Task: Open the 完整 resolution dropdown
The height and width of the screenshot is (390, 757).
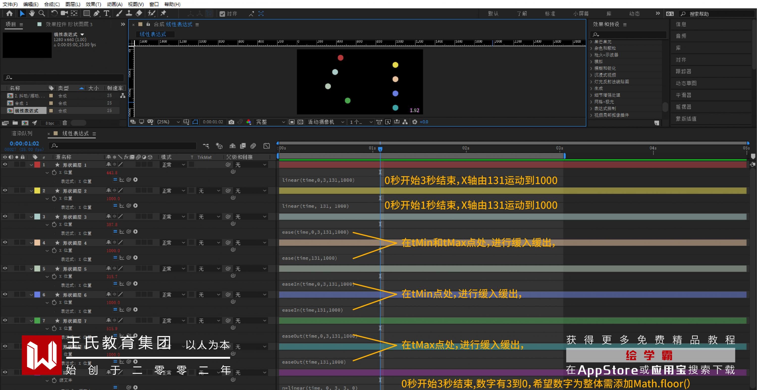Action: pyautogui.click(x=270, y=122)
